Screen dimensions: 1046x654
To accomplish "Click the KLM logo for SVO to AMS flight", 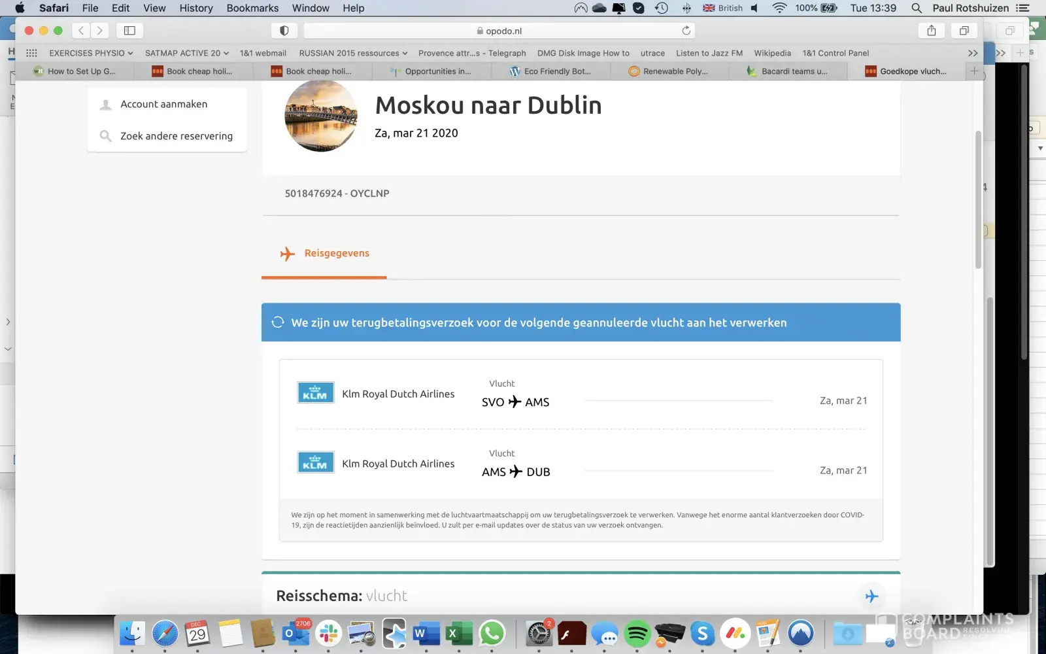I will pos(315,393).
